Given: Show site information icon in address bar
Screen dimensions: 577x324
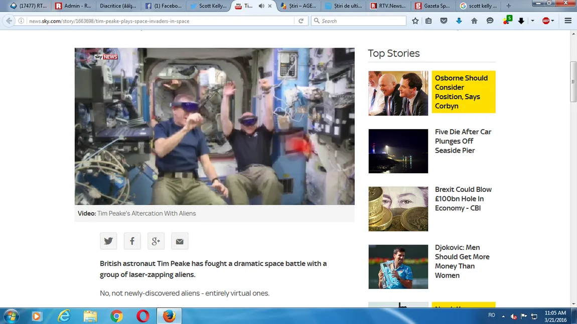Looking at the screenshot, I should (x=22, y=21).
